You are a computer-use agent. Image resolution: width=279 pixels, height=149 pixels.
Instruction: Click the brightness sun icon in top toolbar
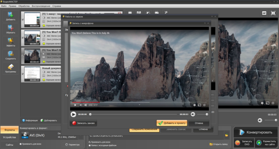148,13
